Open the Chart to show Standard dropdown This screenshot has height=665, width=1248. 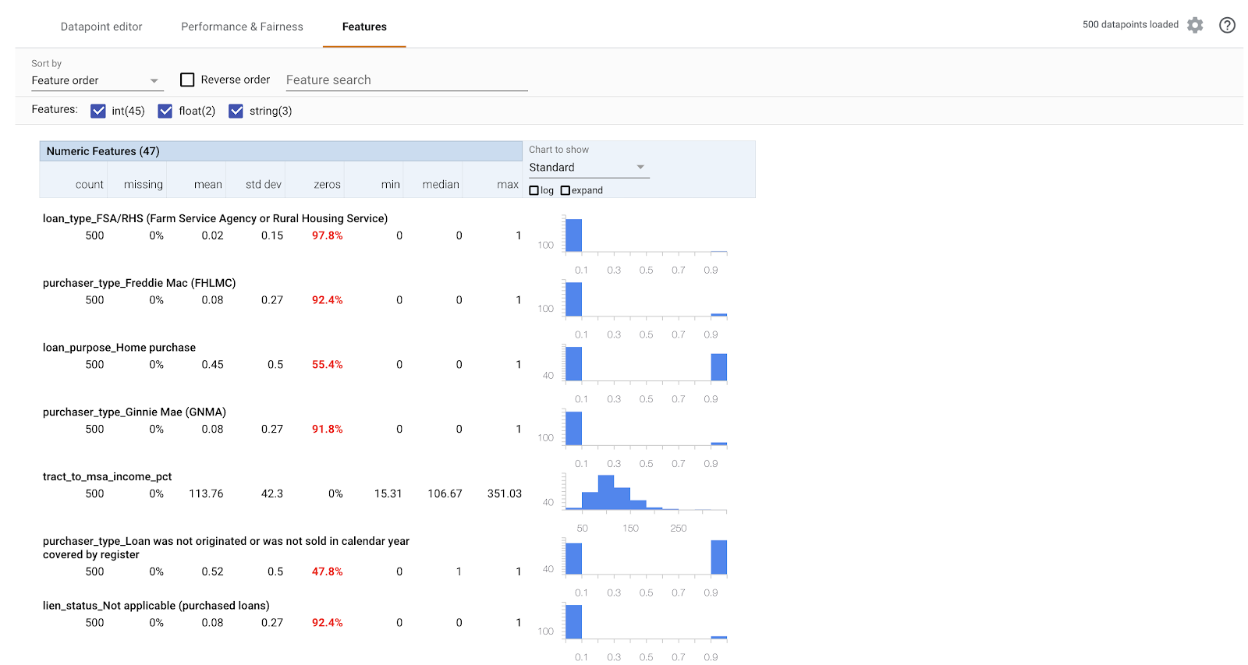[x=587, y=168]
